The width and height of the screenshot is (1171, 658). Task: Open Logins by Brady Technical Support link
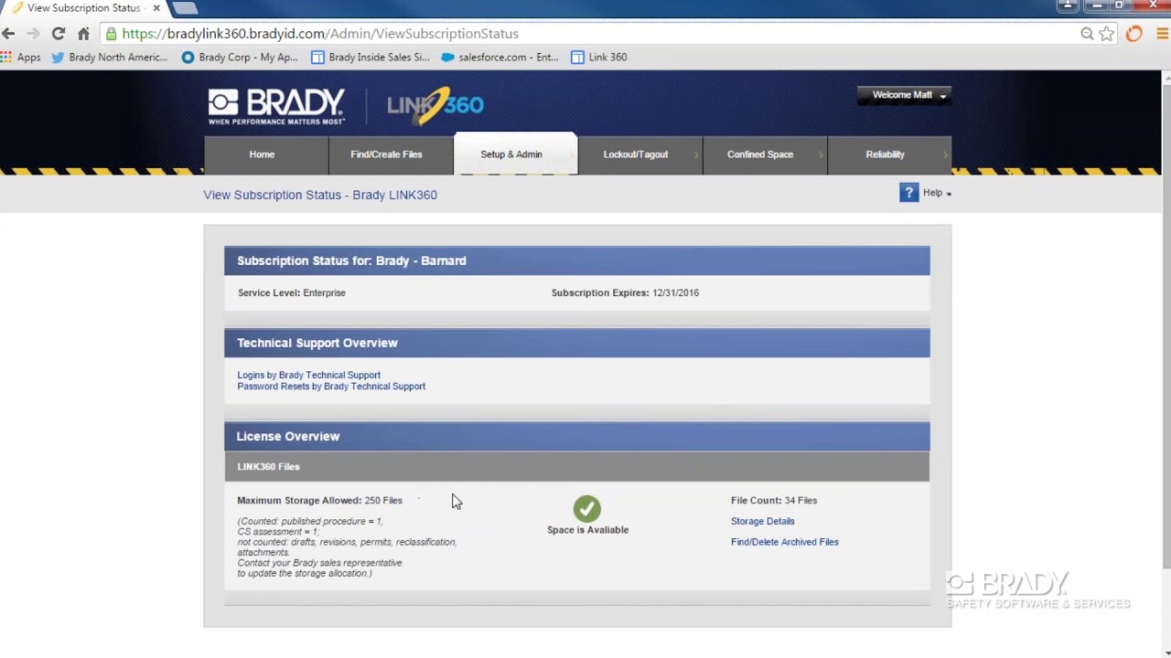[308, 375]
